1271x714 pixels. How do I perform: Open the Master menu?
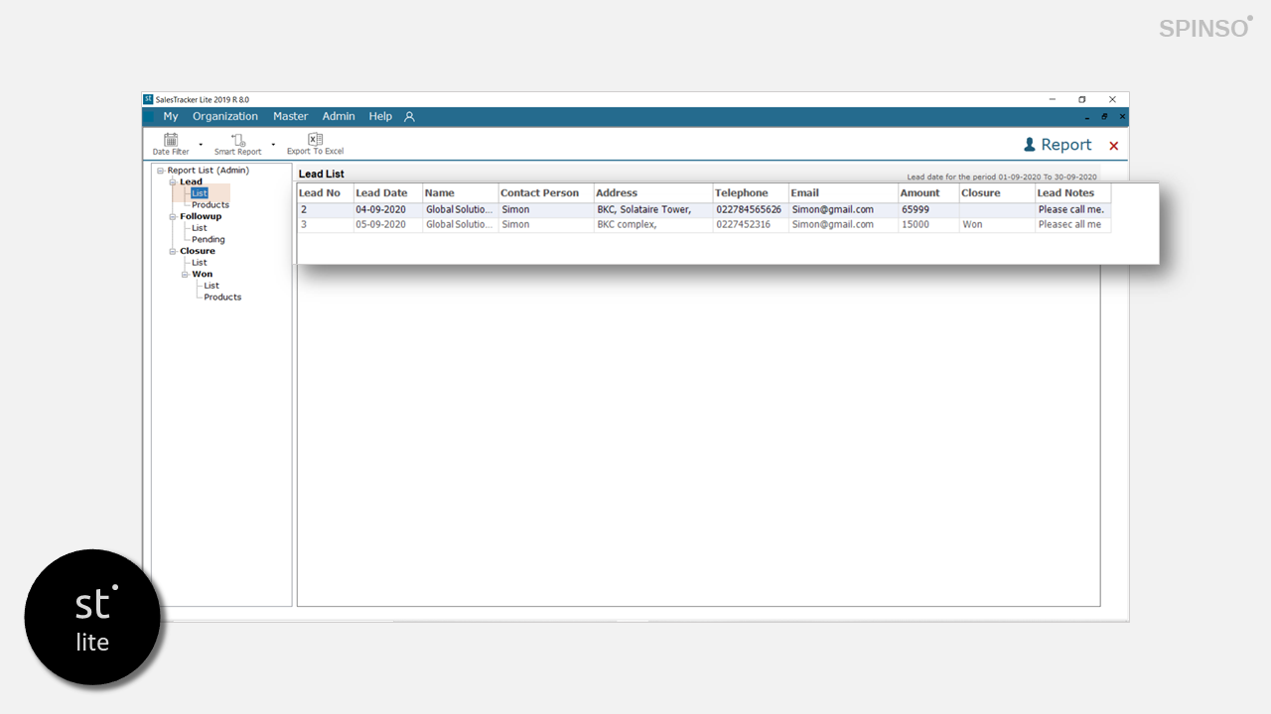coord(290,117)
